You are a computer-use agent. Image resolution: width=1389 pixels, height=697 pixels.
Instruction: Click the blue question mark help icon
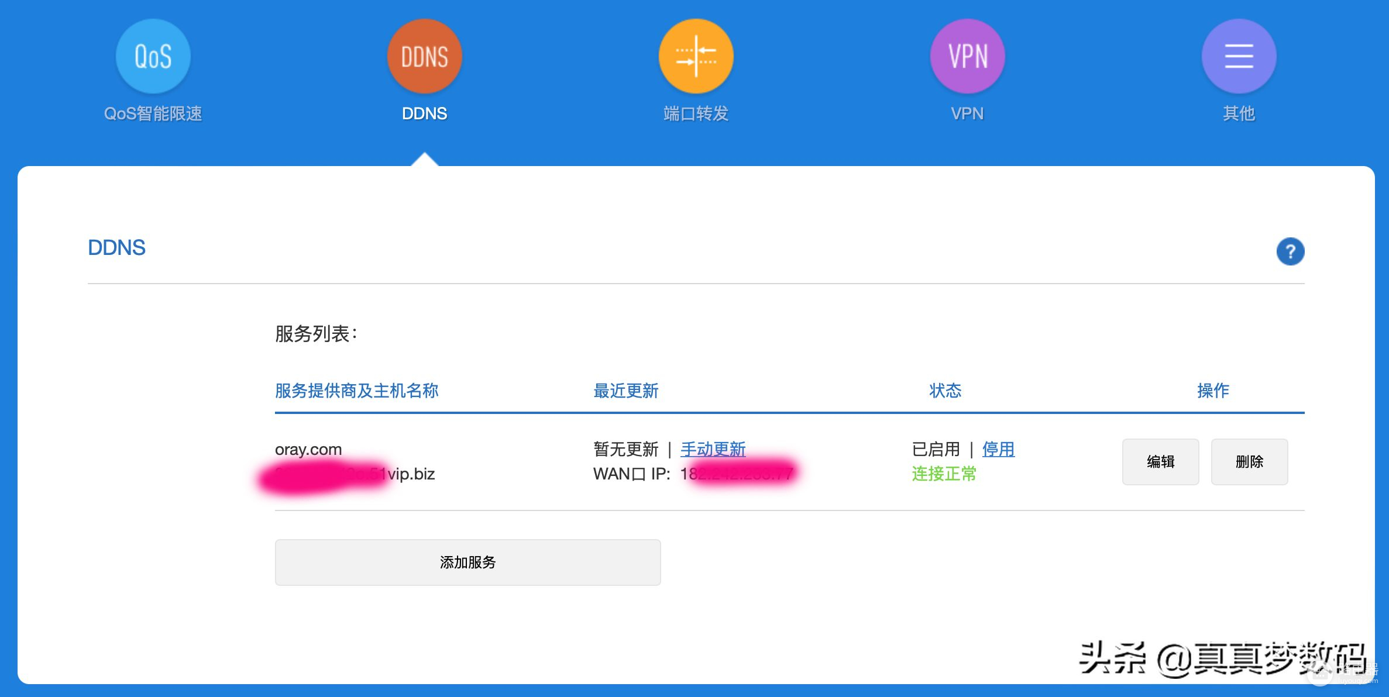pos(1290,251)
